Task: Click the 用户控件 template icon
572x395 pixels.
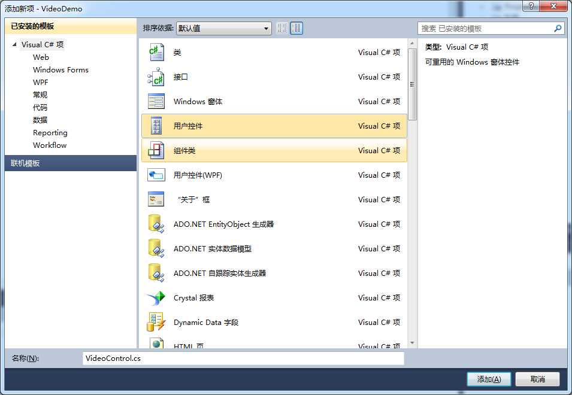Action: 156,126
